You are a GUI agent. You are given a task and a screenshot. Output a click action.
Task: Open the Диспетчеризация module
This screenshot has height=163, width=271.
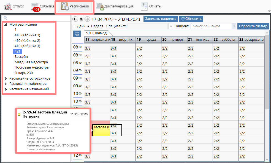tap(115, 6)
